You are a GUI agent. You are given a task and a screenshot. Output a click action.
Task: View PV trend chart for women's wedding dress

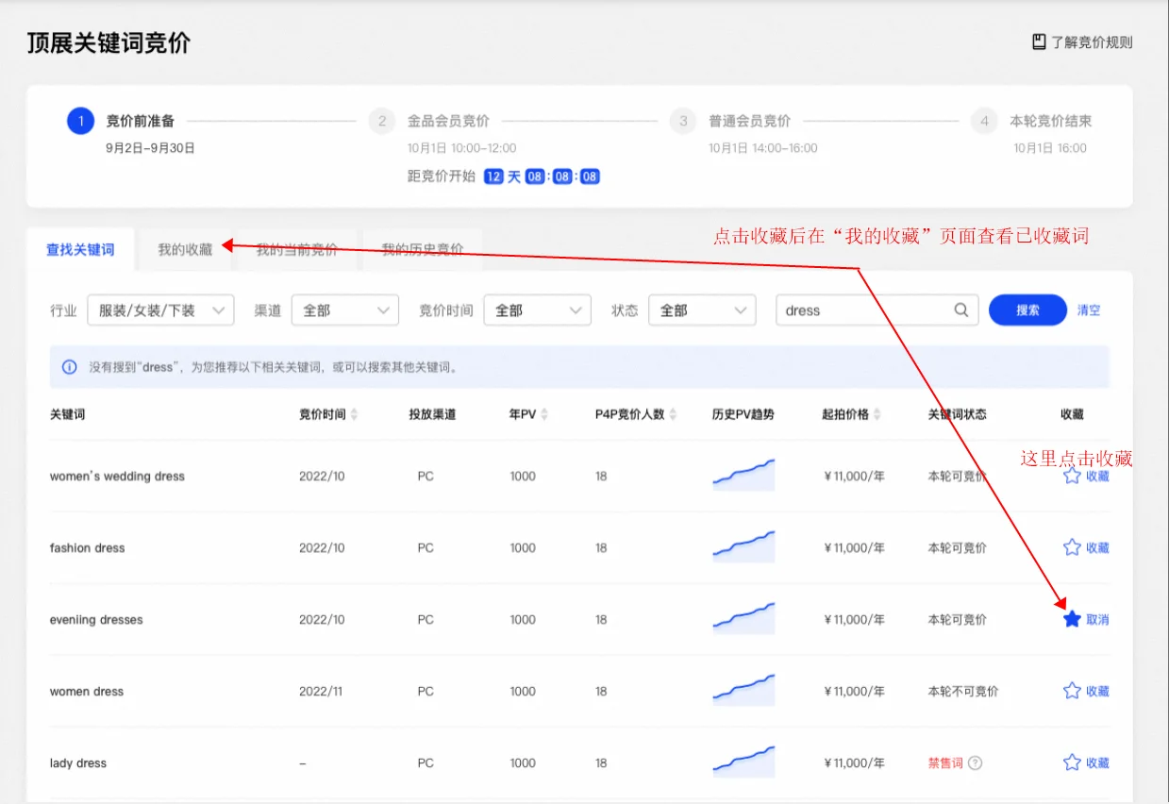click(x=743, y=476)
